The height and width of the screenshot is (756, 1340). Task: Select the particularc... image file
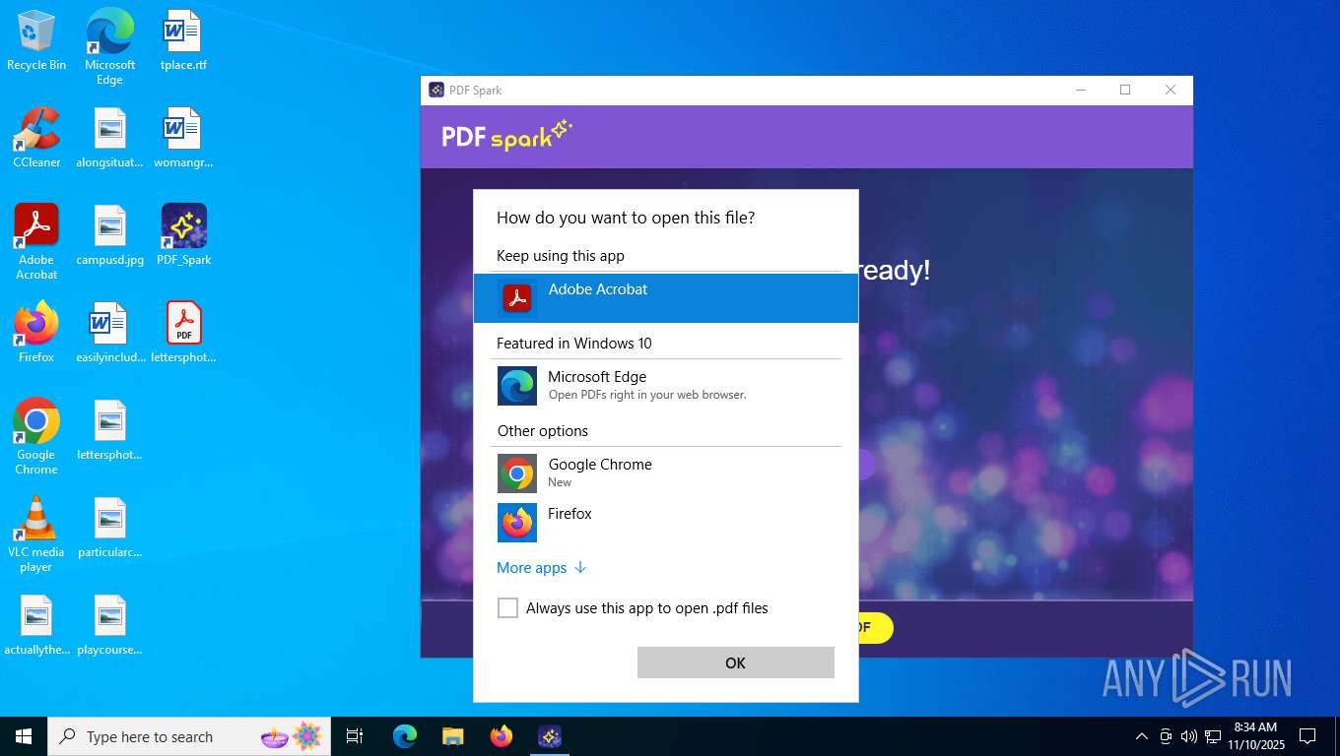pos(109,528)
